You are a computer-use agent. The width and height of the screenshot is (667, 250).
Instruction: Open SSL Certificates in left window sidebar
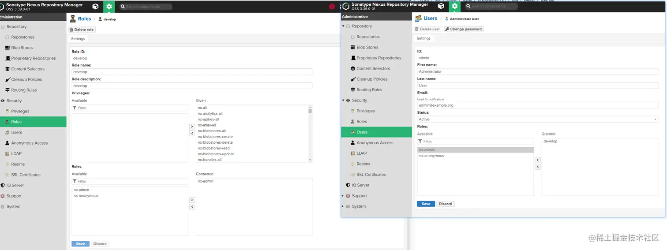click(26, 175)
